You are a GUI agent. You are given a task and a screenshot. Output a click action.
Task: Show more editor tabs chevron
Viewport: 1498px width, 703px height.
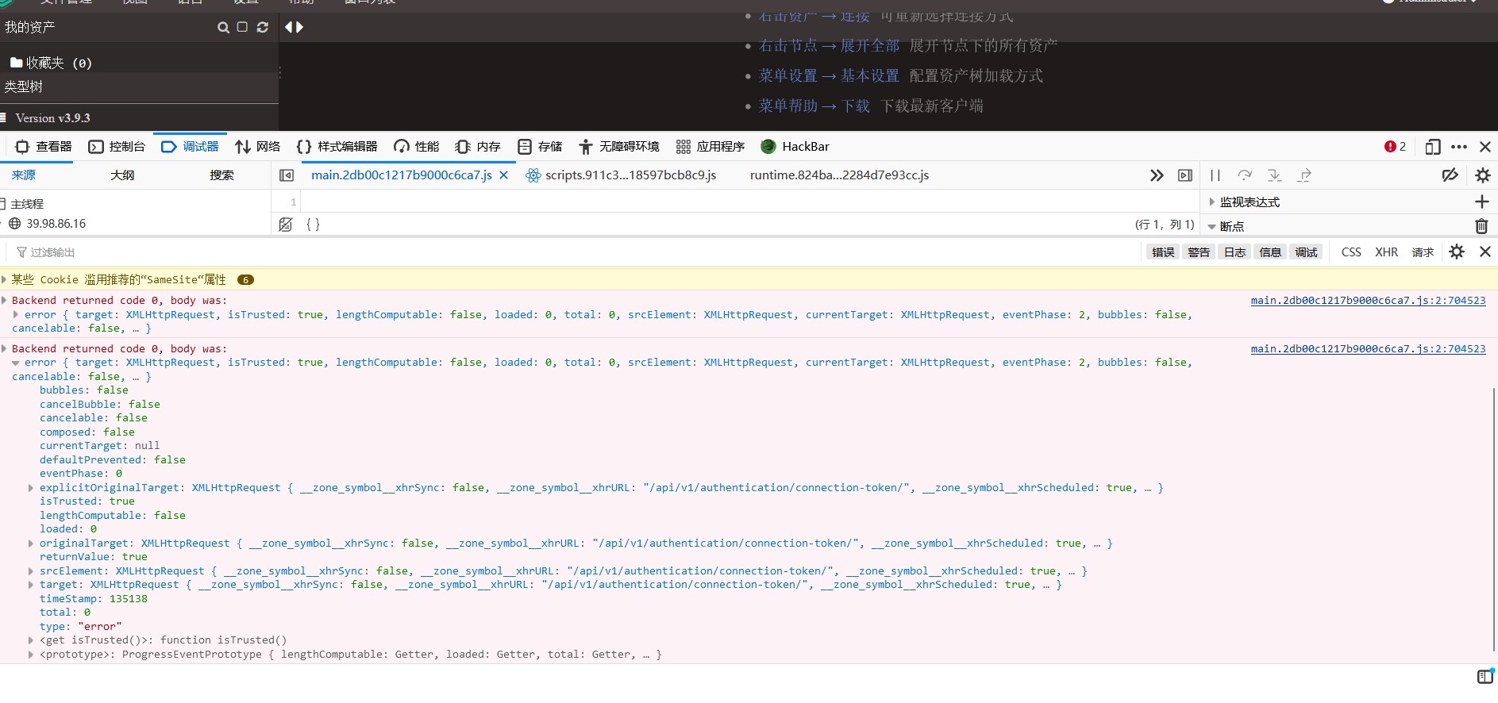[1157, 175]
